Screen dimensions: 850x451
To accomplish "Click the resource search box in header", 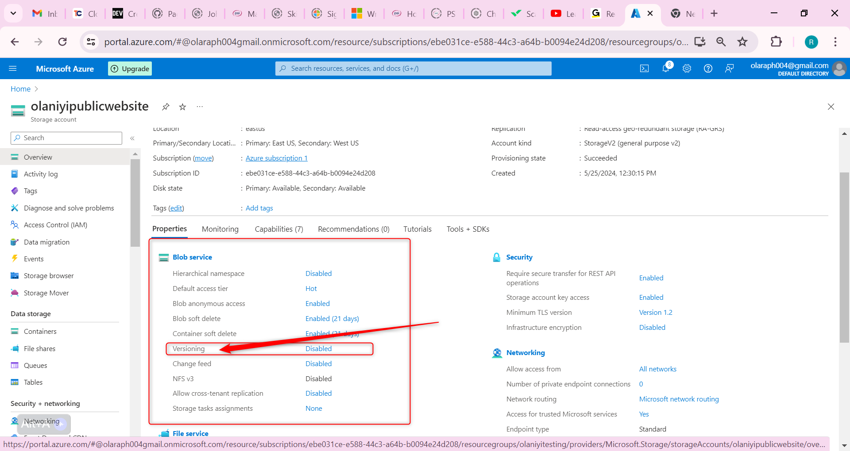I will 413,69.
